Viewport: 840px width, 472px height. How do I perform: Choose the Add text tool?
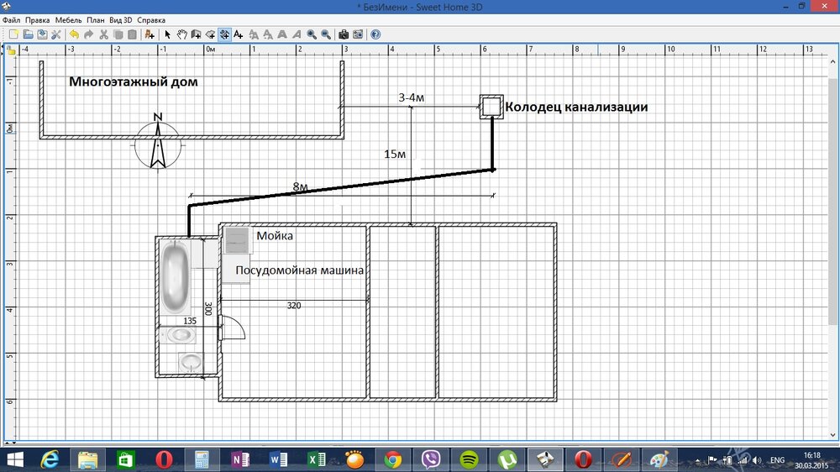click(x=239, y=34)
